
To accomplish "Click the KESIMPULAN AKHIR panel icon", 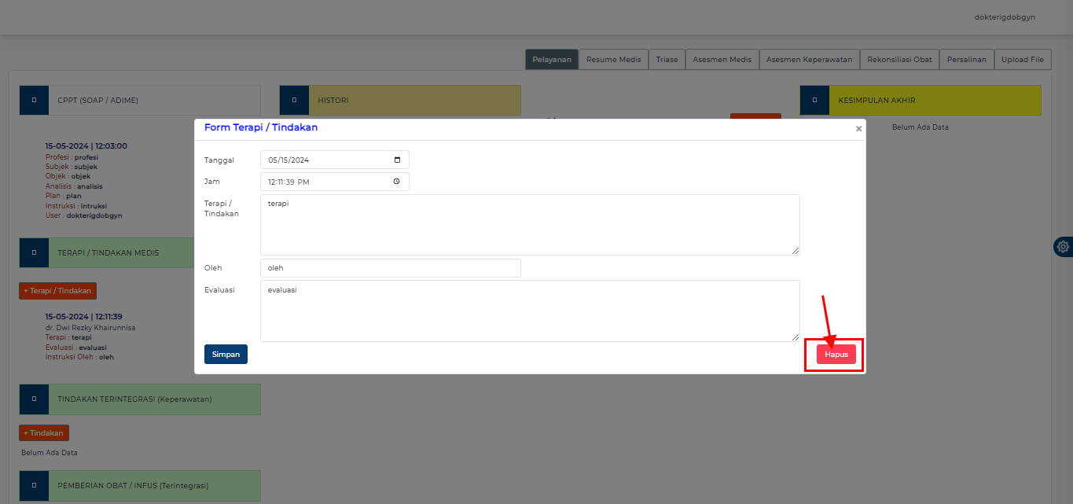I will [814, 100].
